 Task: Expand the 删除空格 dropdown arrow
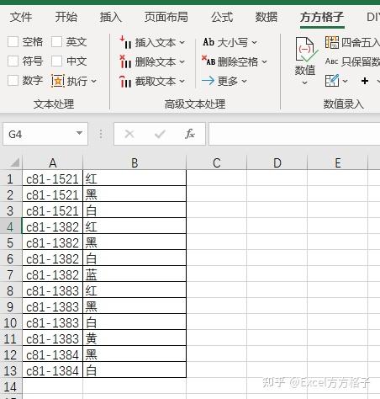coord(265,61)
